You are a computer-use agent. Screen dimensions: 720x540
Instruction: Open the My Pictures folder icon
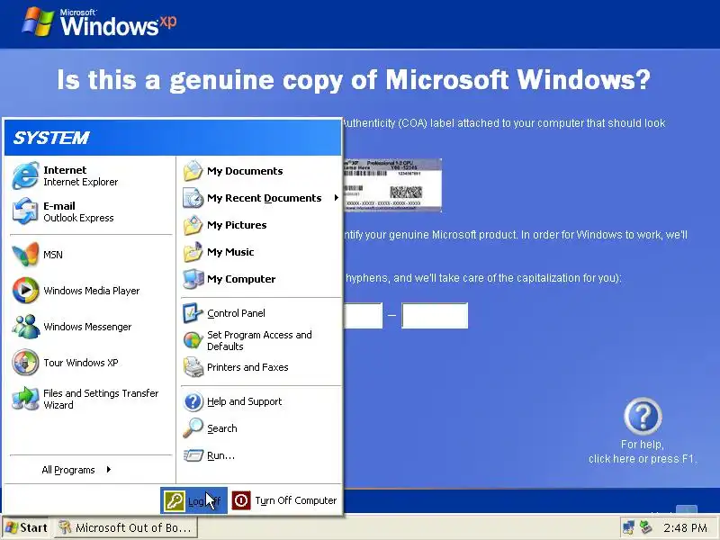pyautogui.click(x=193, y=225)
